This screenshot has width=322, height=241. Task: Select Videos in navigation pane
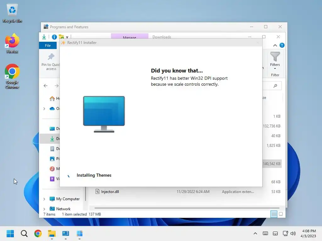(54, 179)
